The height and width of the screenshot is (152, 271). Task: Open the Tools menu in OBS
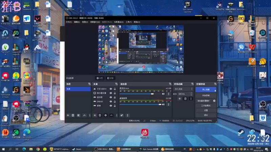[129, 22]
